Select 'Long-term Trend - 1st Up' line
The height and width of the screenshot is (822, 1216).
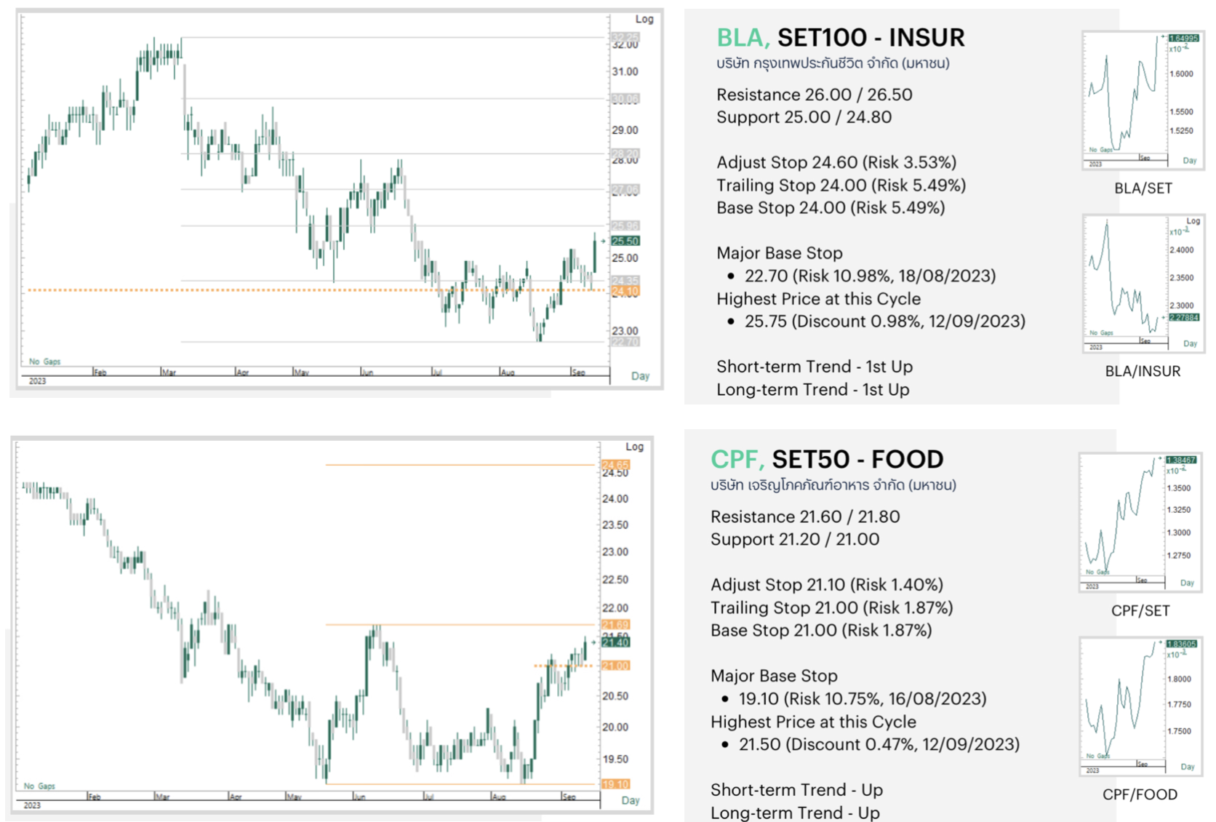[x=812, y=390]
